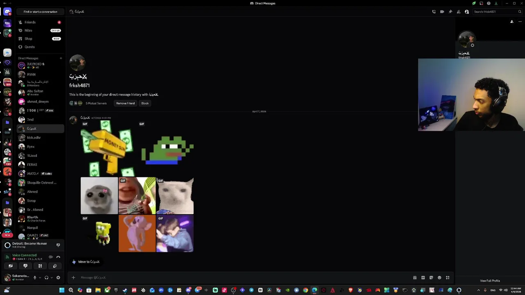Image resolution: width=525 pixels, height=295 pixels.
Task: Open soundboard in voice panel
Action: [55, 266]
